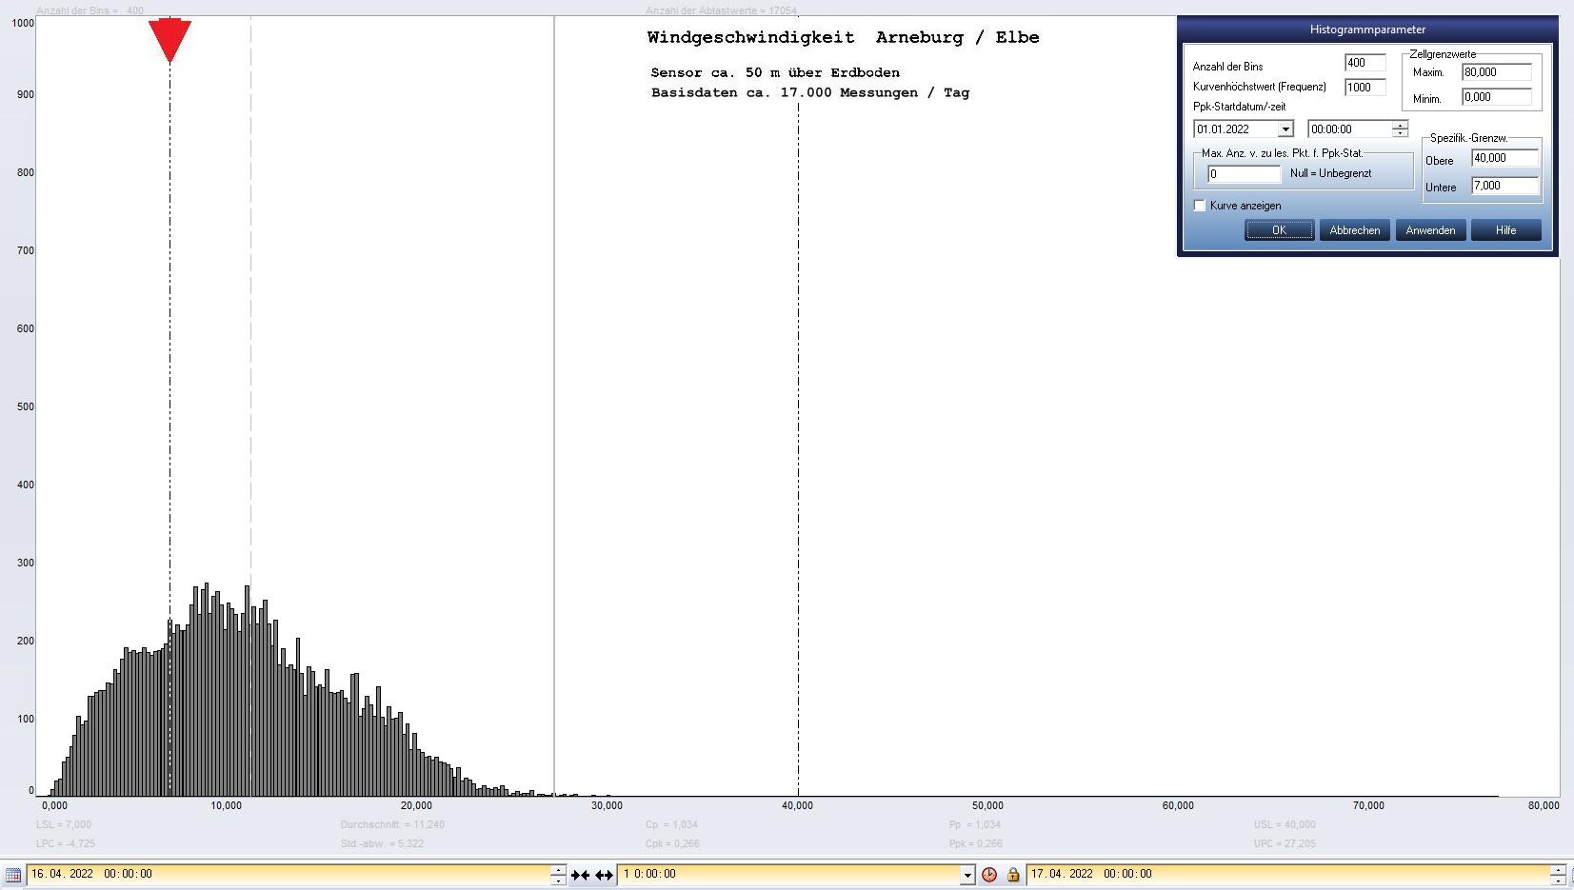1574x890 pixels.
Task: Click the chart title 'Windgeschwindigkeit Arneburg / Elbe'
Action: (843, 38)
